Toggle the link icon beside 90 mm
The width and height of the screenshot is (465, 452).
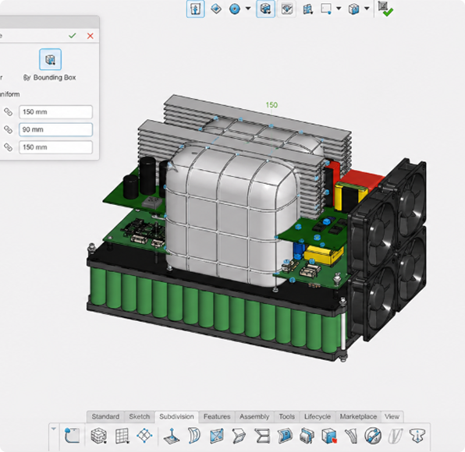coord(8,129)
